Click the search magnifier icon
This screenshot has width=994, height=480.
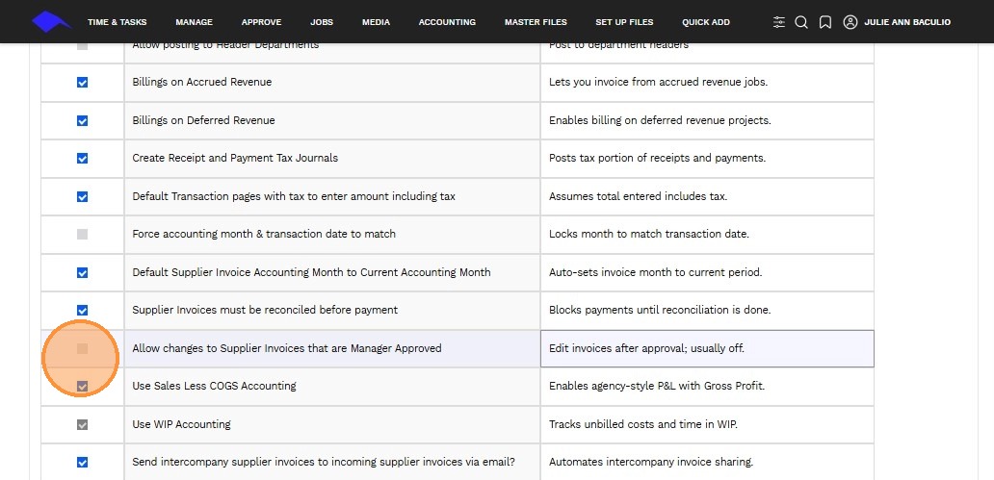coord(801,22)
